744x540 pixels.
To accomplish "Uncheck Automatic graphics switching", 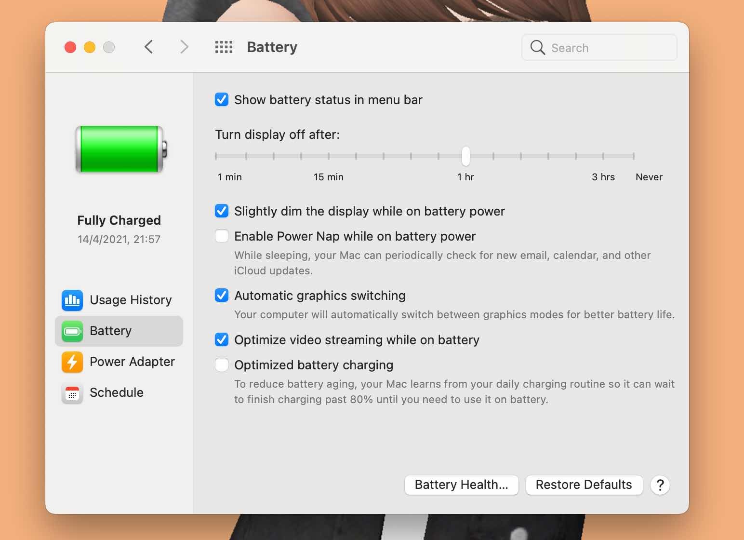I will 221,295.
